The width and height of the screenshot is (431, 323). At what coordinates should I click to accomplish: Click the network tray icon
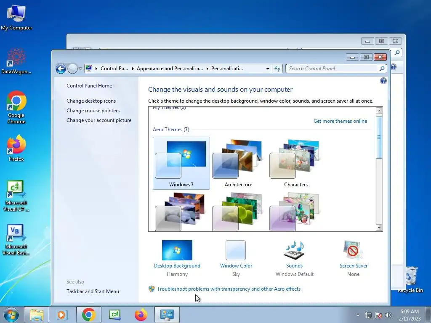pyautogui.click(x=368, y=315)
